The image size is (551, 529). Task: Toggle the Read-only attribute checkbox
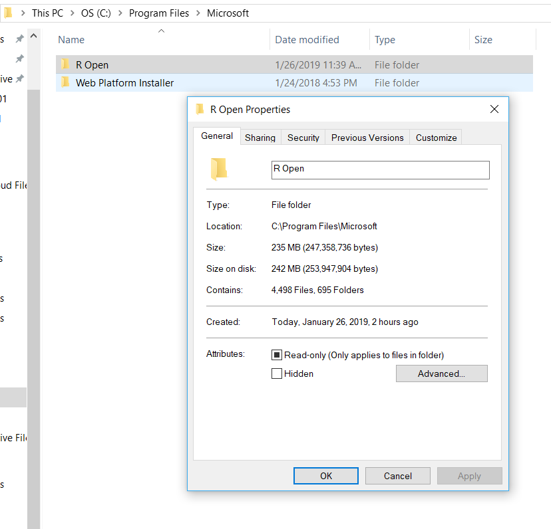[x=277, y=355]
